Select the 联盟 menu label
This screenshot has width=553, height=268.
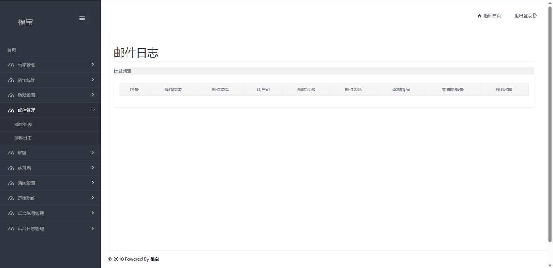pos(22,153)
